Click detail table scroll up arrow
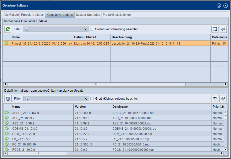 tap(225, 112)
